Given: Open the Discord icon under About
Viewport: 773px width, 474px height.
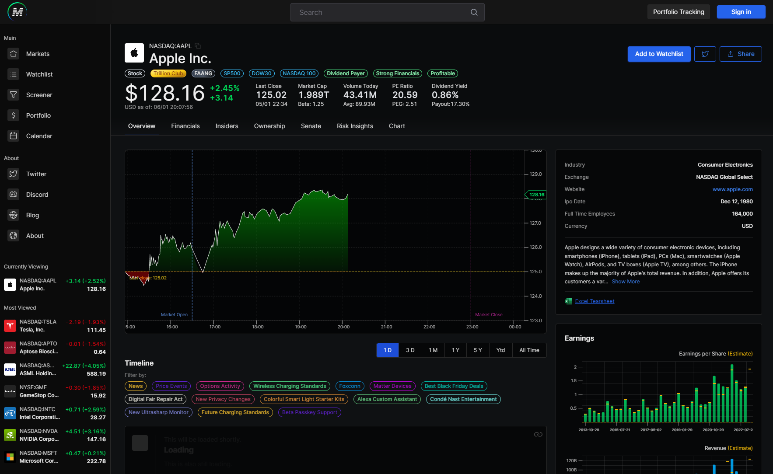Looking at the screenshot, I should tap(13, 194).
